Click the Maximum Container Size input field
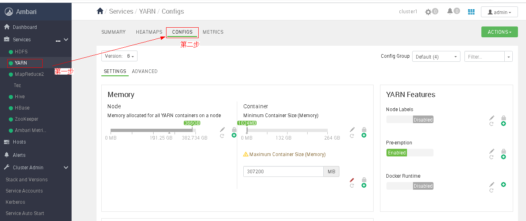This screenshot has height=221, width=526. coord(284,171)
